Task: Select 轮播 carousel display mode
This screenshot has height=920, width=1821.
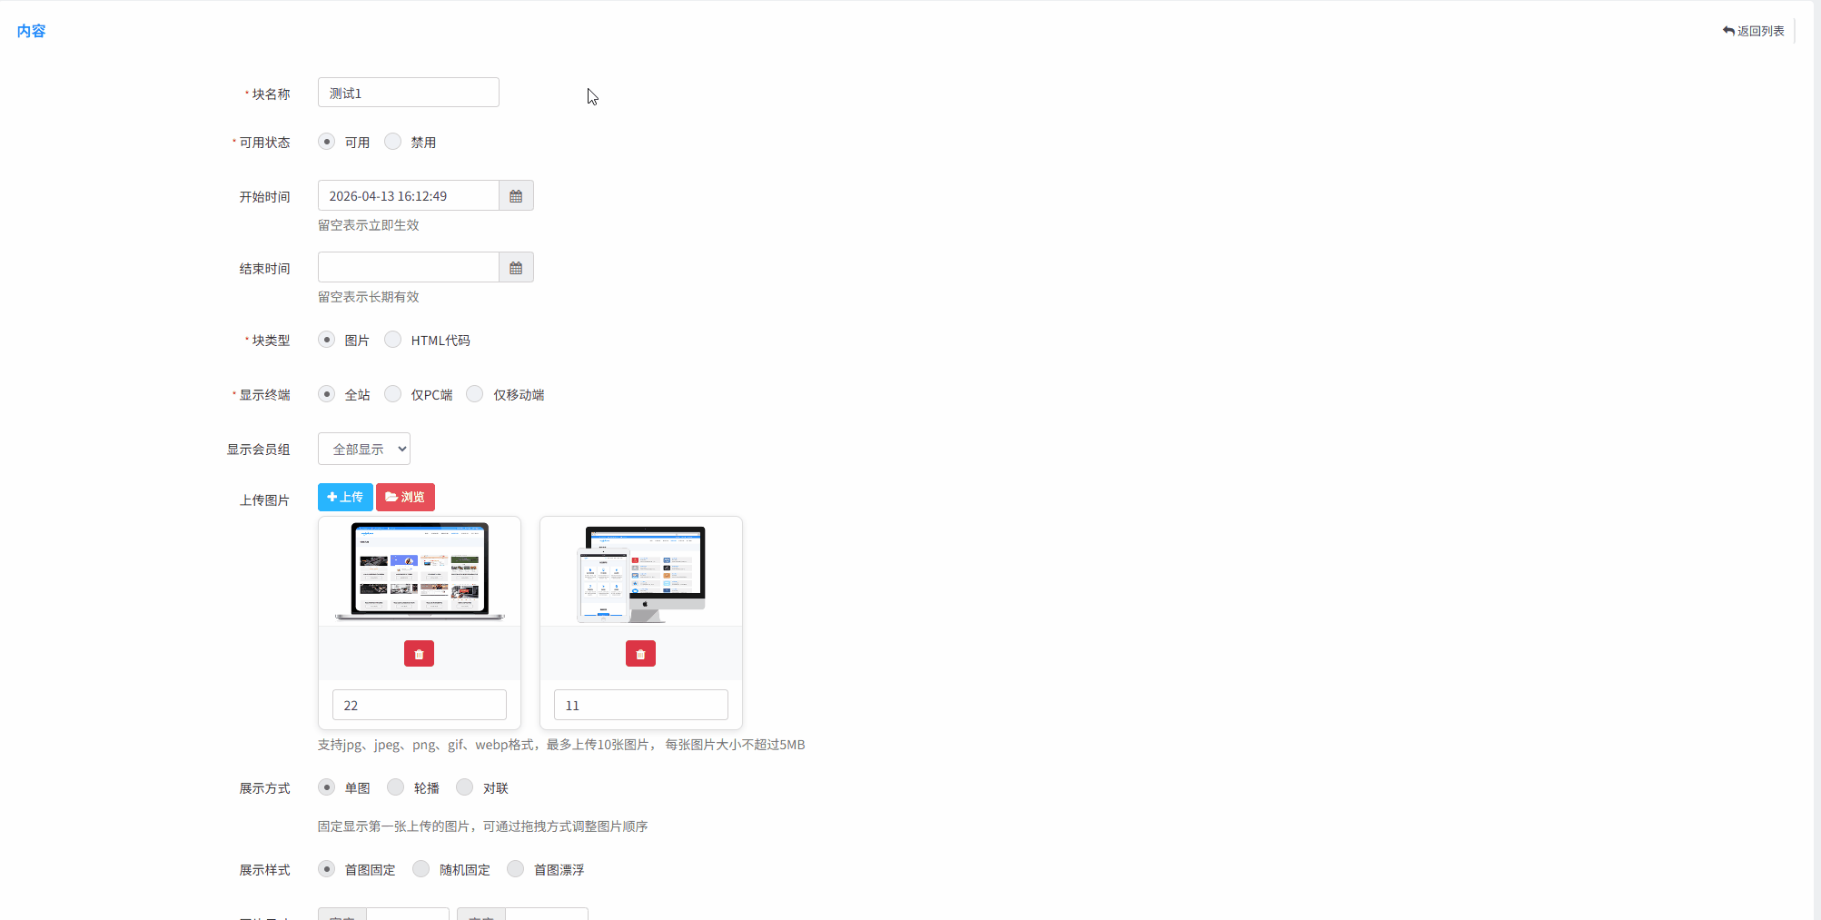Action: tap(396, 787)
